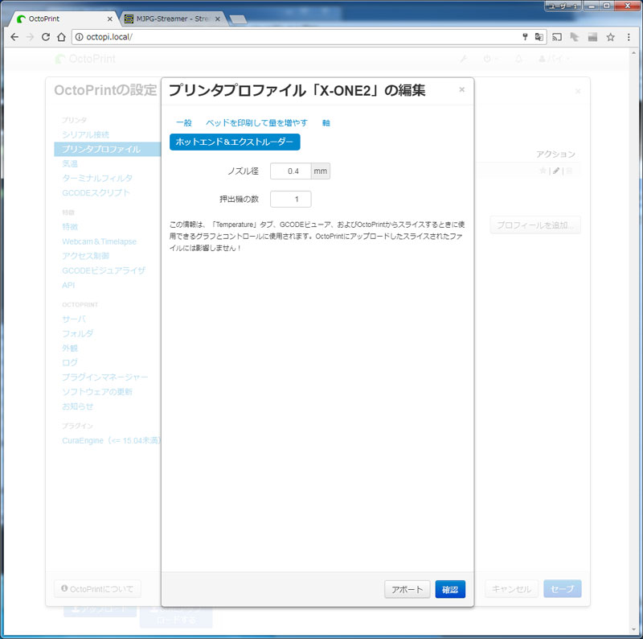
Task: Click the OctoPrint logo in the navbar
Action: [85, 59]
